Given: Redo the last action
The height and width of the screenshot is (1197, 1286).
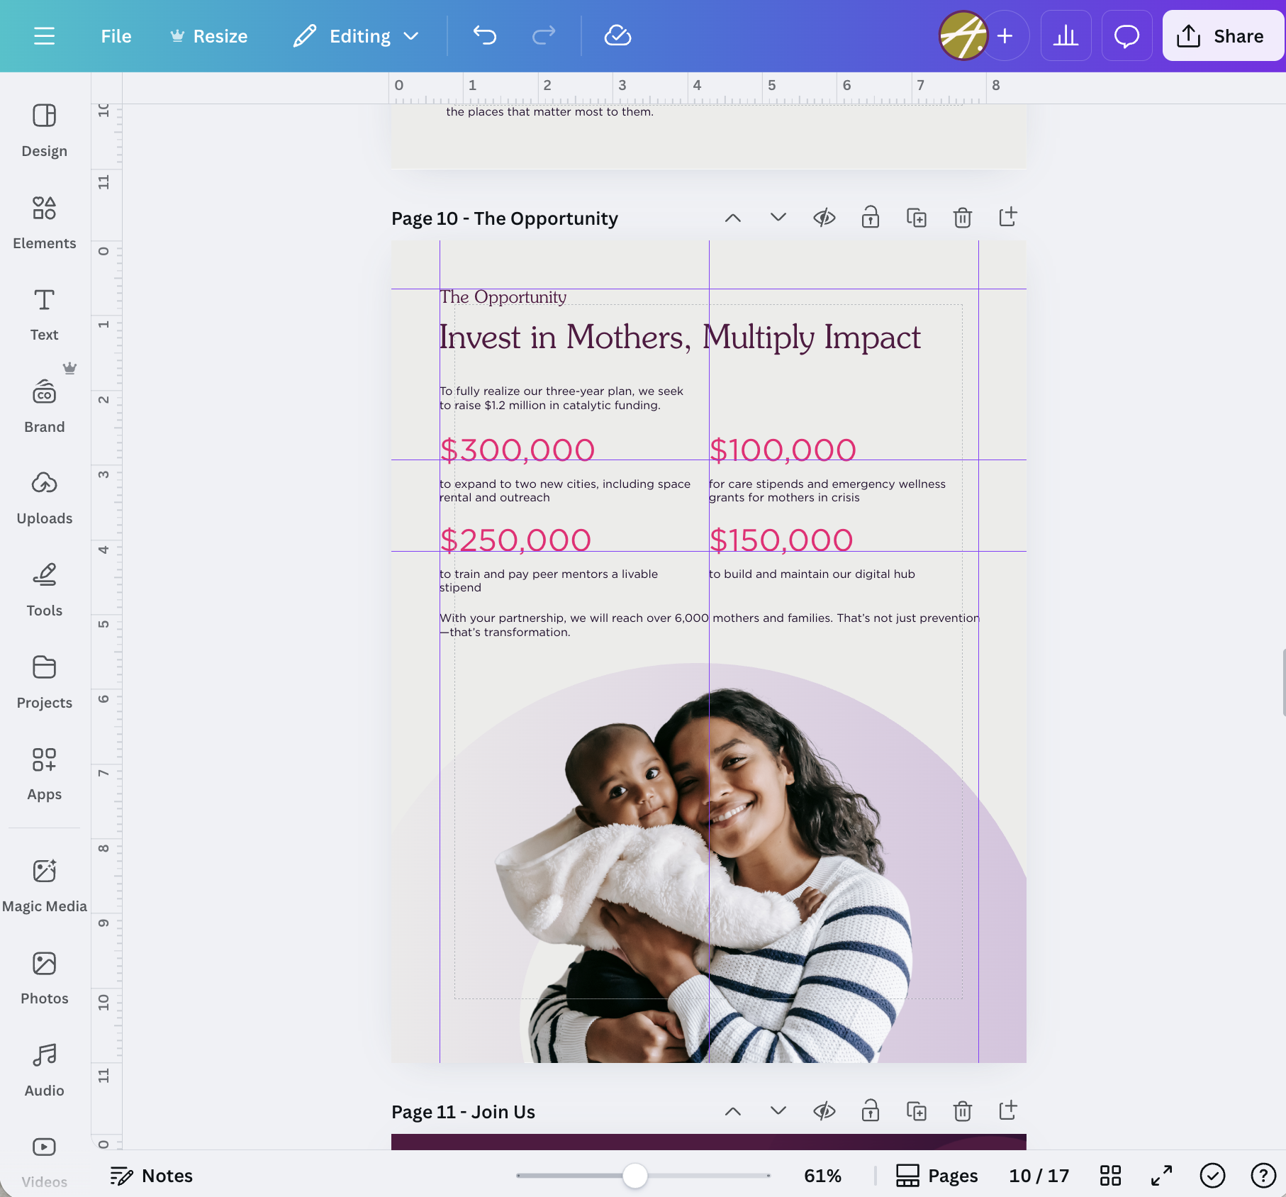Looking at the screenshot, I should [x=544, y=35].
